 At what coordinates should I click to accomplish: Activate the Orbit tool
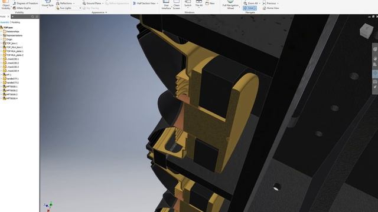tap(248, 8)
